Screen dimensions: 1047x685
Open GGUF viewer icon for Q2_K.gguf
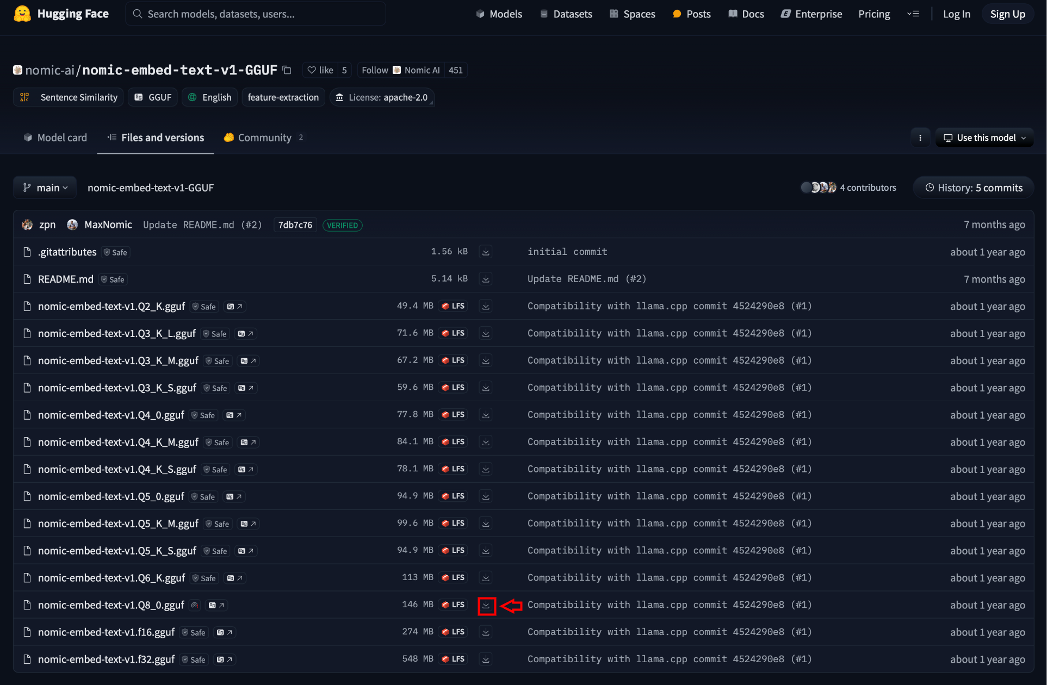pyautogui.click(x=235, y=307)
